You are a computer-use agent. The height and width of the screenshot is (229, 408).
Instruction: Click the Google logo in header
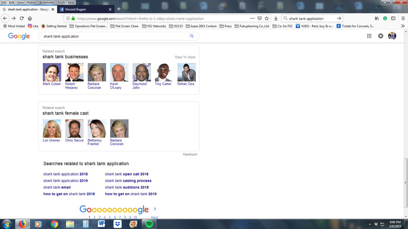pyautogui.click(x=19, y=36)
